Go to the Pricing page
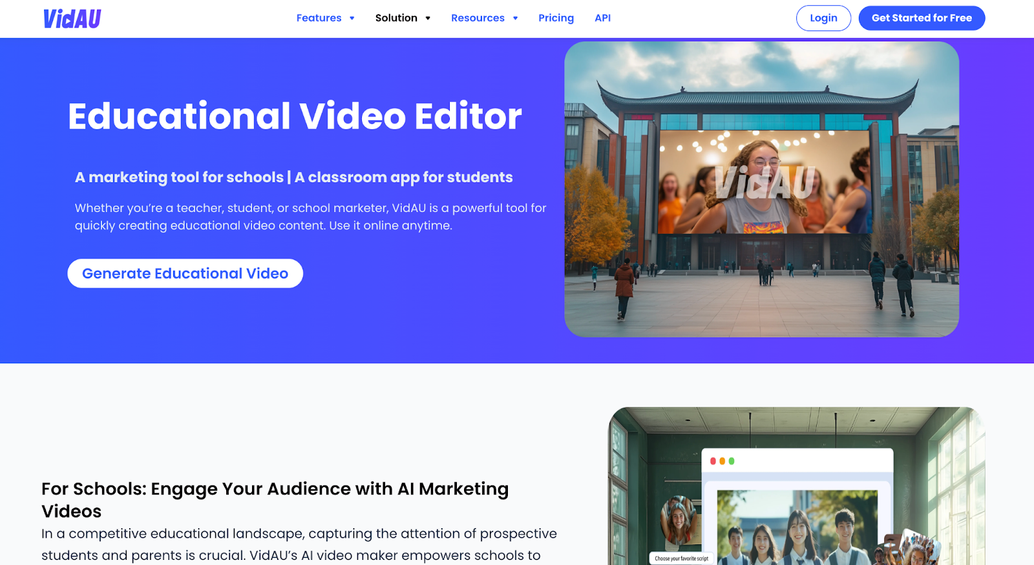 (x=556, y=18)
